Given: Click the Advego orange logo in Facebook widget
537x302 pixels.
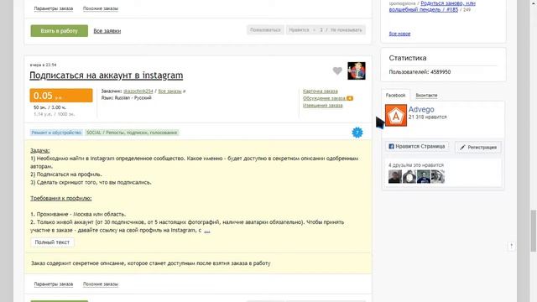Looking at the screenshot, I should pyautogui.click(x=396, y=116).
